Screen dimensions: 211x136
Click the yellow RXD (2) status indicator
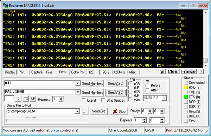coord(186,87)
